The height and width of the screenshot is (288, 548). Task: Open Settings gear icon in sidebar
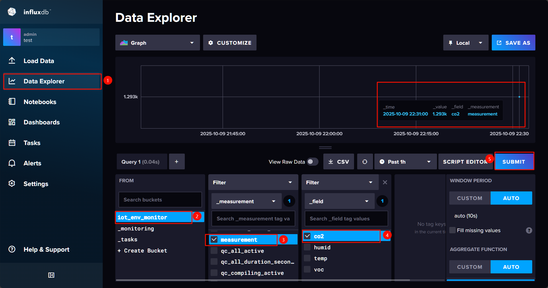[x=12, y=184]
